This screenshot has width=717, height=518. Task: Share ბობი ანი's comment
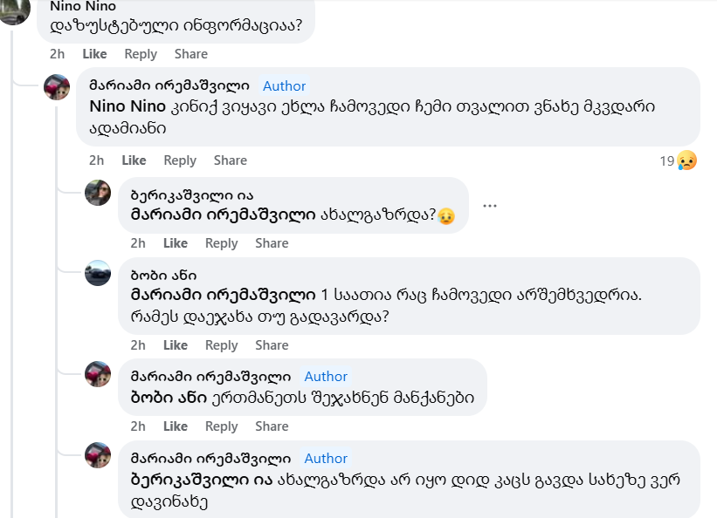tap(272, 345)
